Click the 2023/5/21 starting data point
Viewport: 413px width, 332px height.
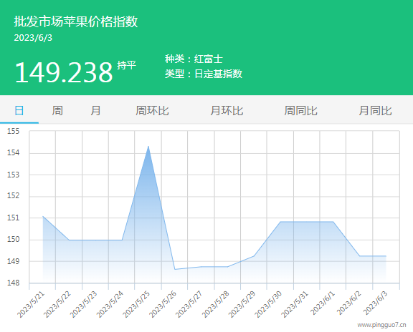pyautogui.click(x=43, y=216)
